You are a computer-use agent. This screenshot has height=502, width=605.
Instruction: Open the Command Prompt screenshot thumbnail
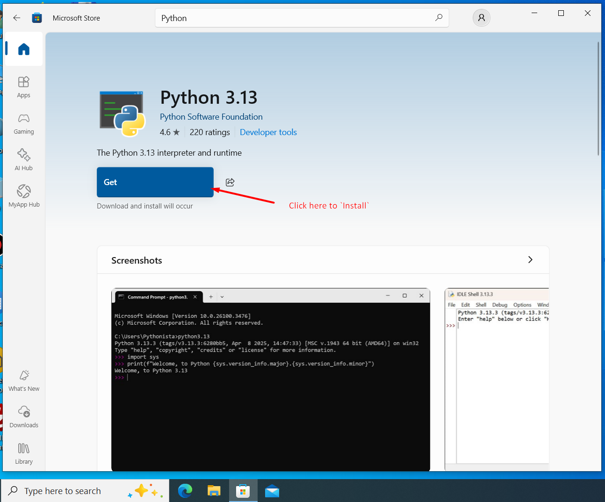(271, 380)
